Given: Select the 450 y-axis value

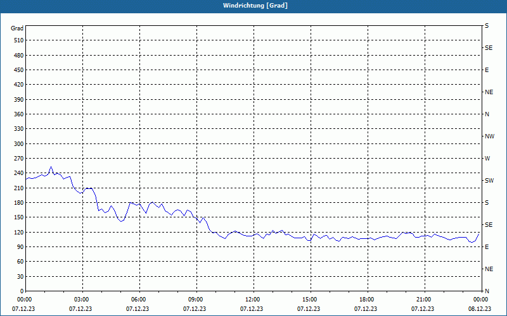Looking at the screenshot, I should [x=19, y=70].
